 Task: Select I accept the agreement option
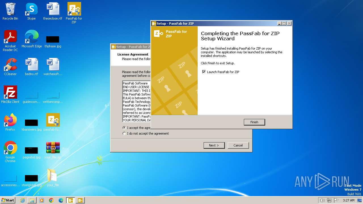tap(124, 128)
